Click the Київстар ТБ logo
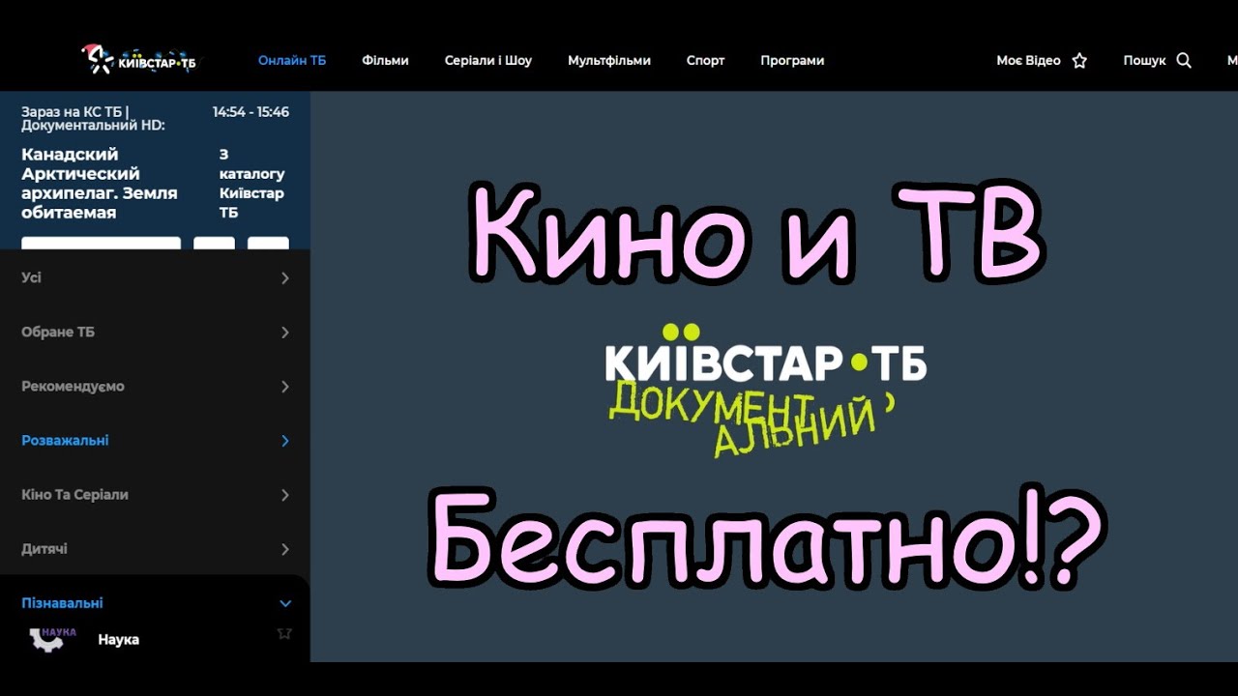 [139, 60]
